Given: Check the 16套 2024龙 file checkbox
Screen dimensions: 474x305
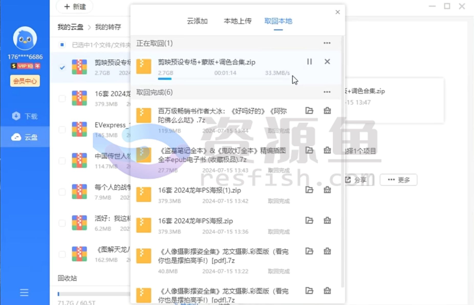Looking at the screenshot, I should click(62, 99).
